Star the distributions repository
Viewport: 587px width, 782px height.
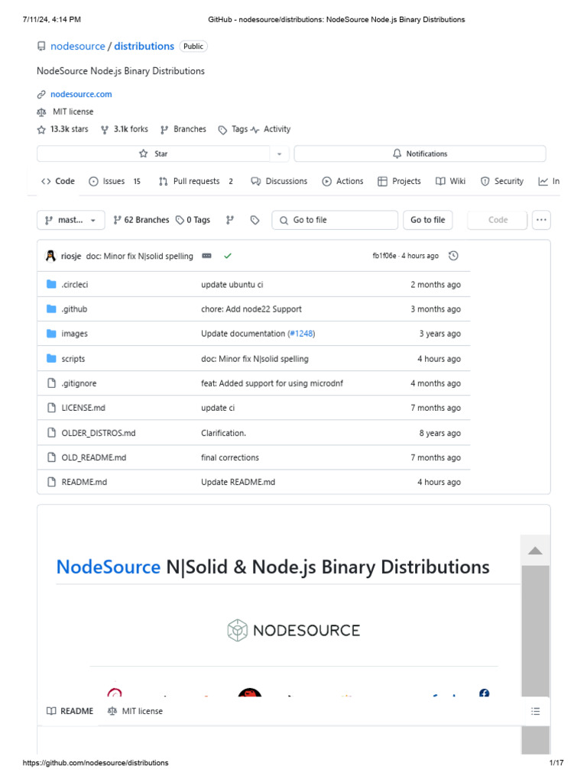point(153,153)
